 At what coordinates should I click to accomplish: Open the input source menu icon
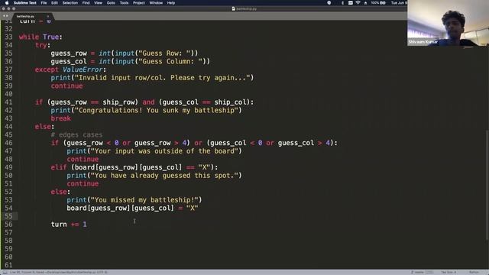point(350,3)
